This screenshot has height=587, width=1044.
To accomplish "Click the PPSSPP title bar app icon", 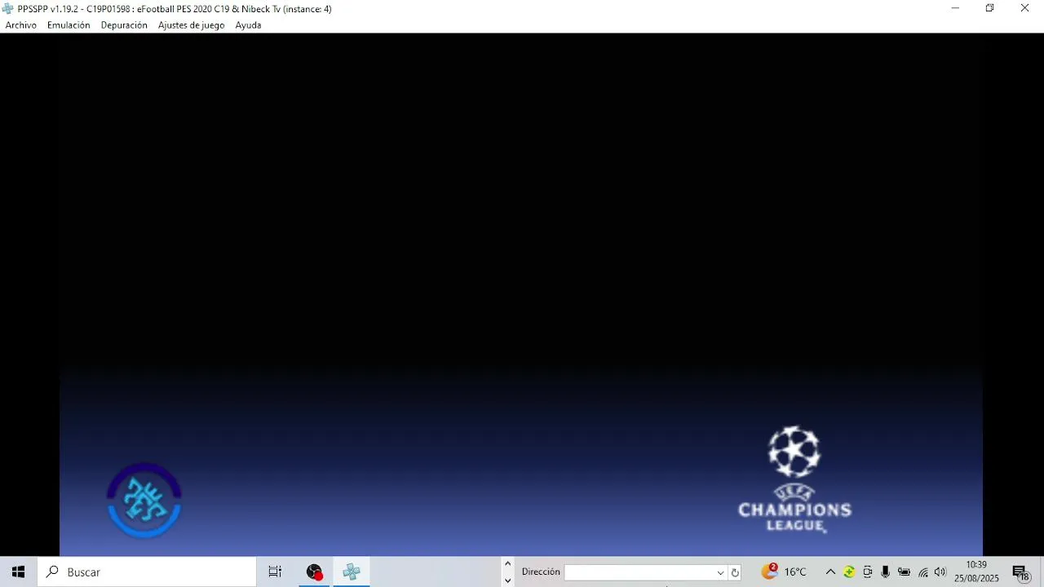I will 8,9.
